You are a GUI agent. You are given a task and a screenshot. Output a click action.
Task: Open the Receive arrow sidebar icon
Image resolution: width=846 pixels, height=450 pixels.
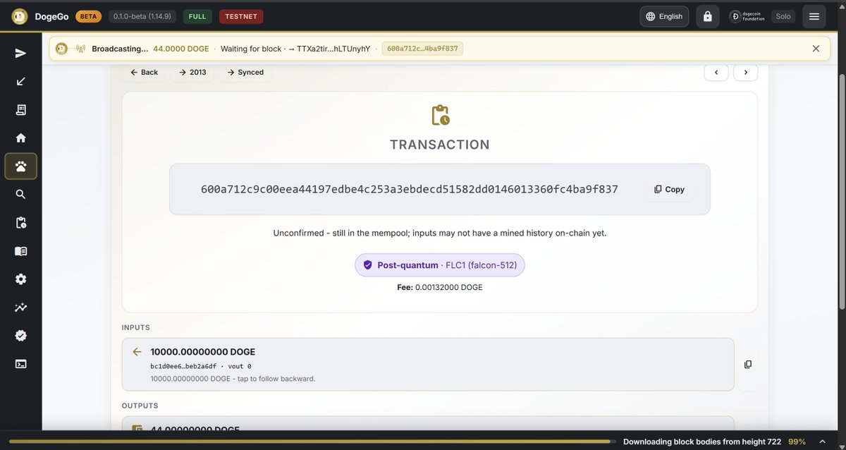click(x=20, y=81)
